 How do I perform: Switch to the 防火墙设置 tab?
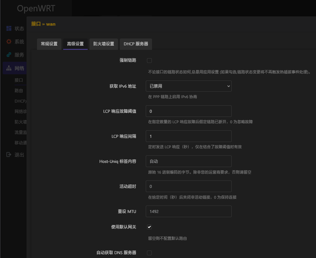[104, 44]
